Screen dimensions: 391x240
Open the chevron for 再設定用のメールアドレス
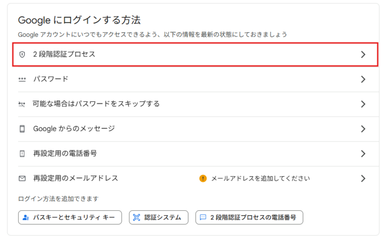[x=363, y=179]
